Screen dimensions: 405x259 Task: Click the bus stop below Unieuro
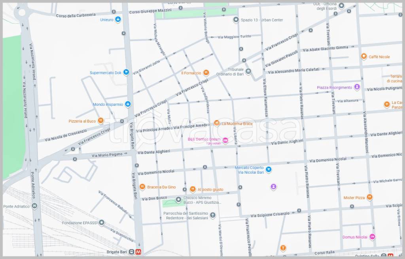tap(123, 33)
